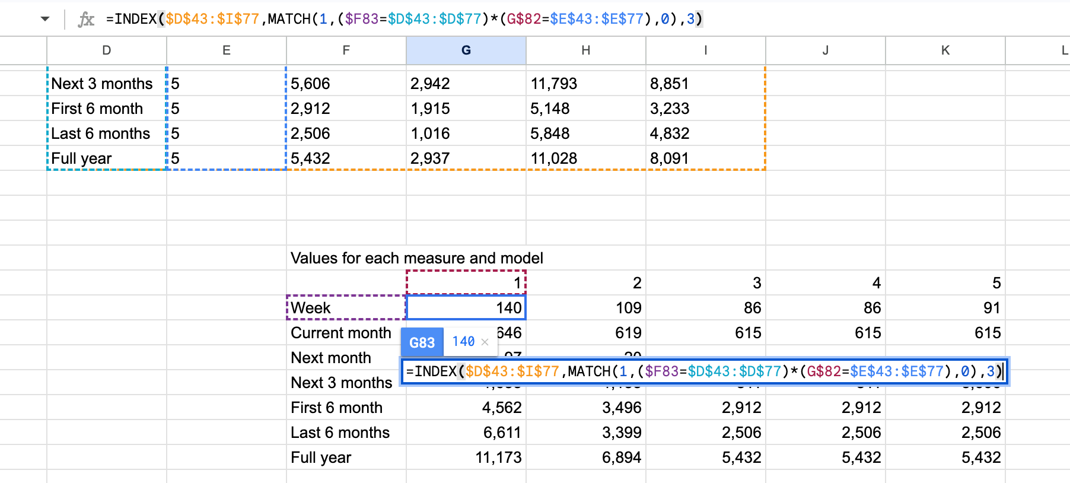Click the cell with value 4,562
The height and width of the screenshot is (483, 1070).
pos(466,408)
